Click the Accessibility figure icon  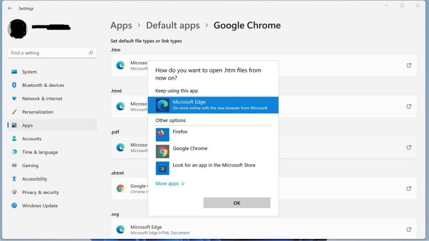(14, 179)
